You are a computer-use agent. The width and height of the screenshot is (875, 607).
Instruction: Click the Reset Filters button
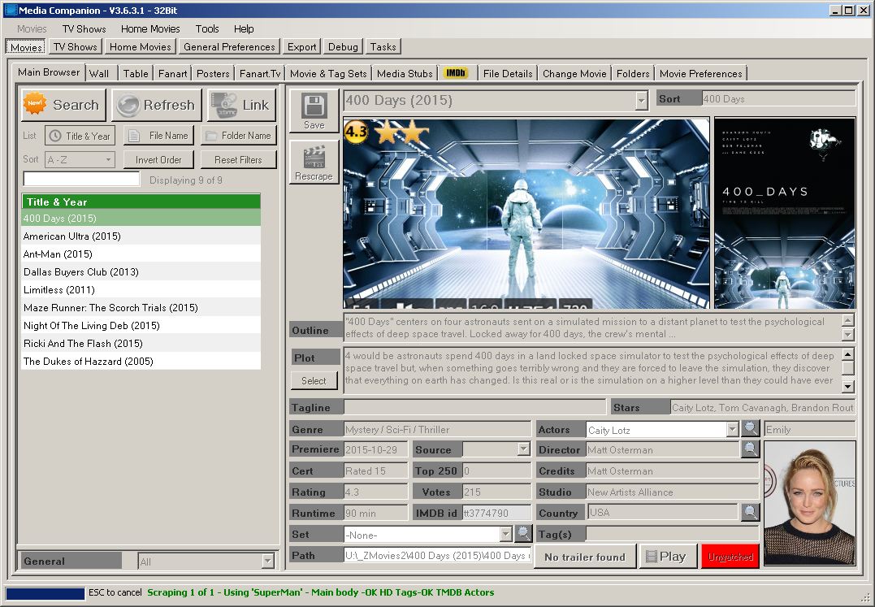coord(238,159)
